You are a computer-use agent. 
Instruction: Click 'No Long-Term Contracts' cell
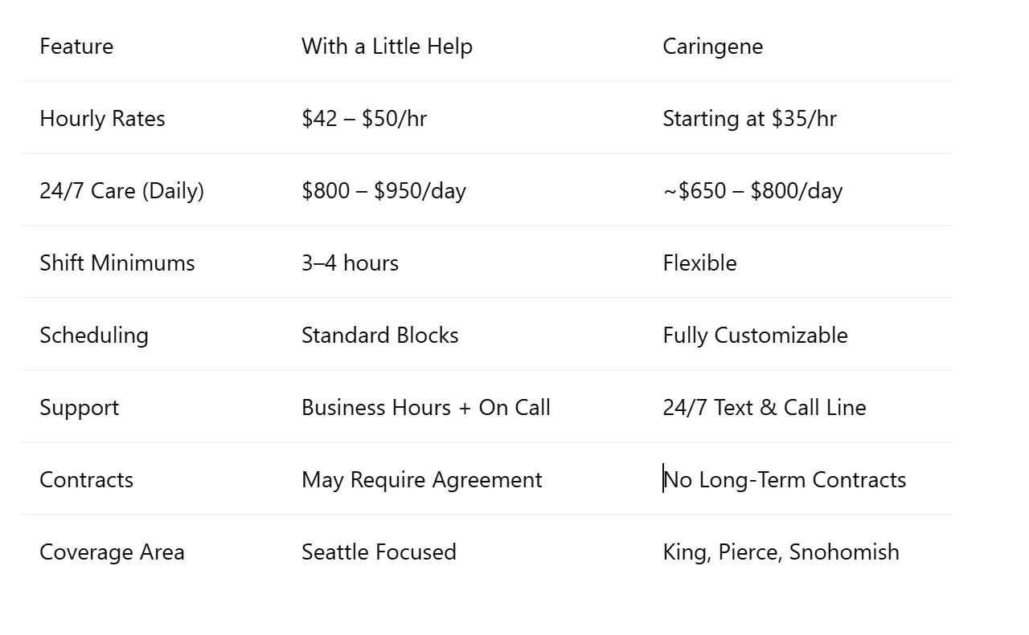[x=785, y=480]
